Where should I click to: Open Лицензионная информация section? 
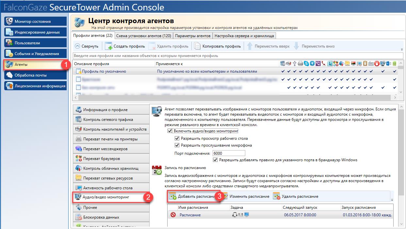[x=35, y=86]
